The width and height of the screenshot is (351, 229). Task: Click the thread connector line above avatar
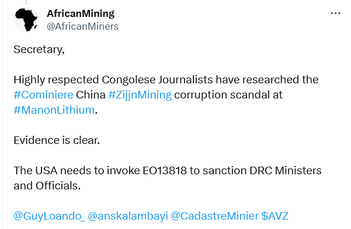[26, 2]
